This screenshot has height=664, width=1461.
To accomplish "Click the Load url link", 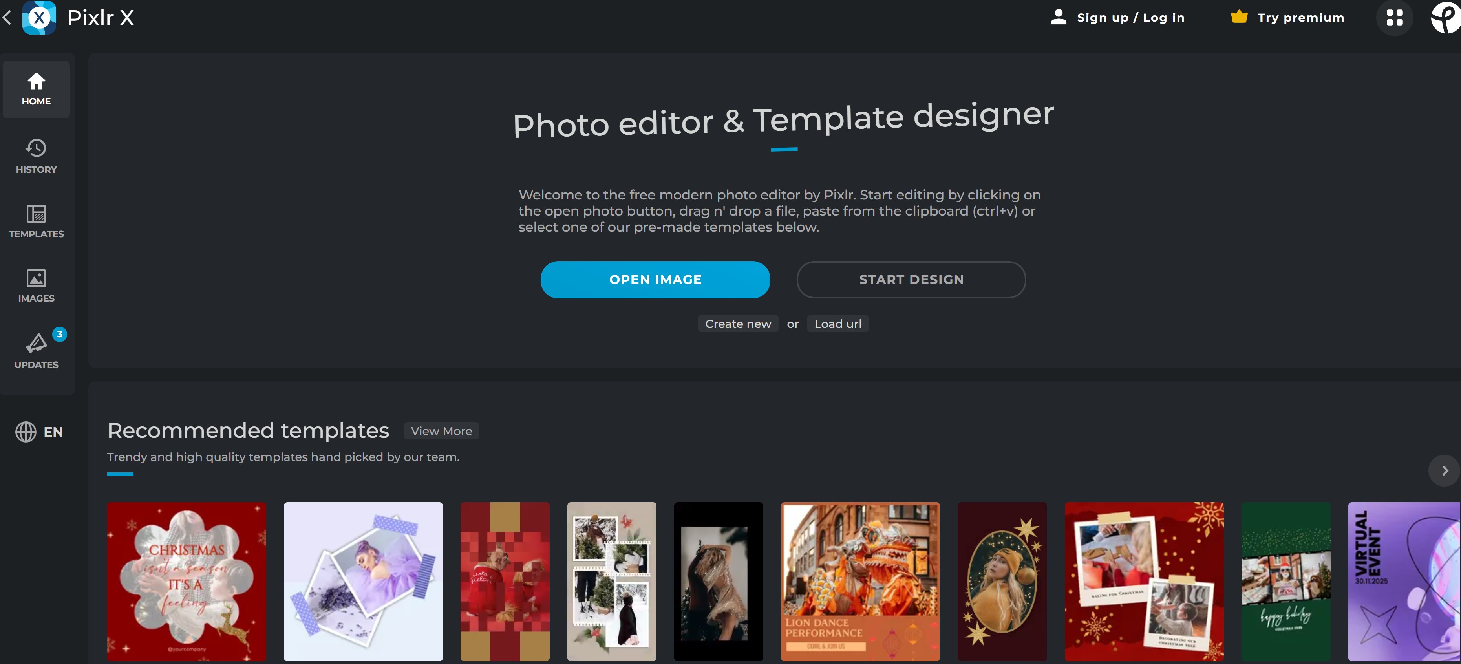I will [x=837, y=324].
